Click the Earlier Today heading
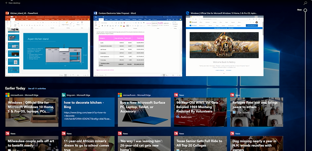This screenshot has height=151, width=312. click(15, 88)
